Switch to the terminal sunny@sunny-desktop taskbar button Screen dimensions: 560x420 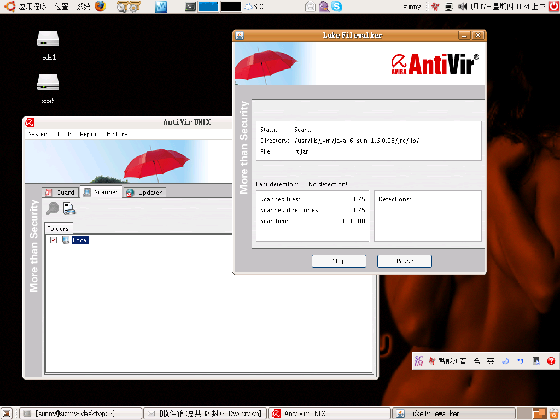click(80, 413)
